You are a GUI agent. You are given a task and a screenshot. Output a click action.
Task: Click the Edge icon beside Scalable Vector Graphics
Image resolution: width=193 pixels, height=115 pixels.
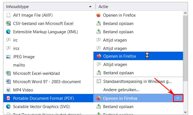pos(8,107)
